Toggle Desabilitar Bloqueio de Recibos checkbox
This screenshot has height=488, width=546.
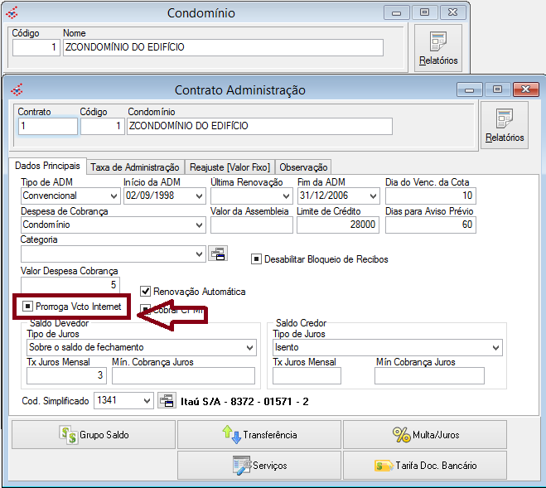coord(257,259)
